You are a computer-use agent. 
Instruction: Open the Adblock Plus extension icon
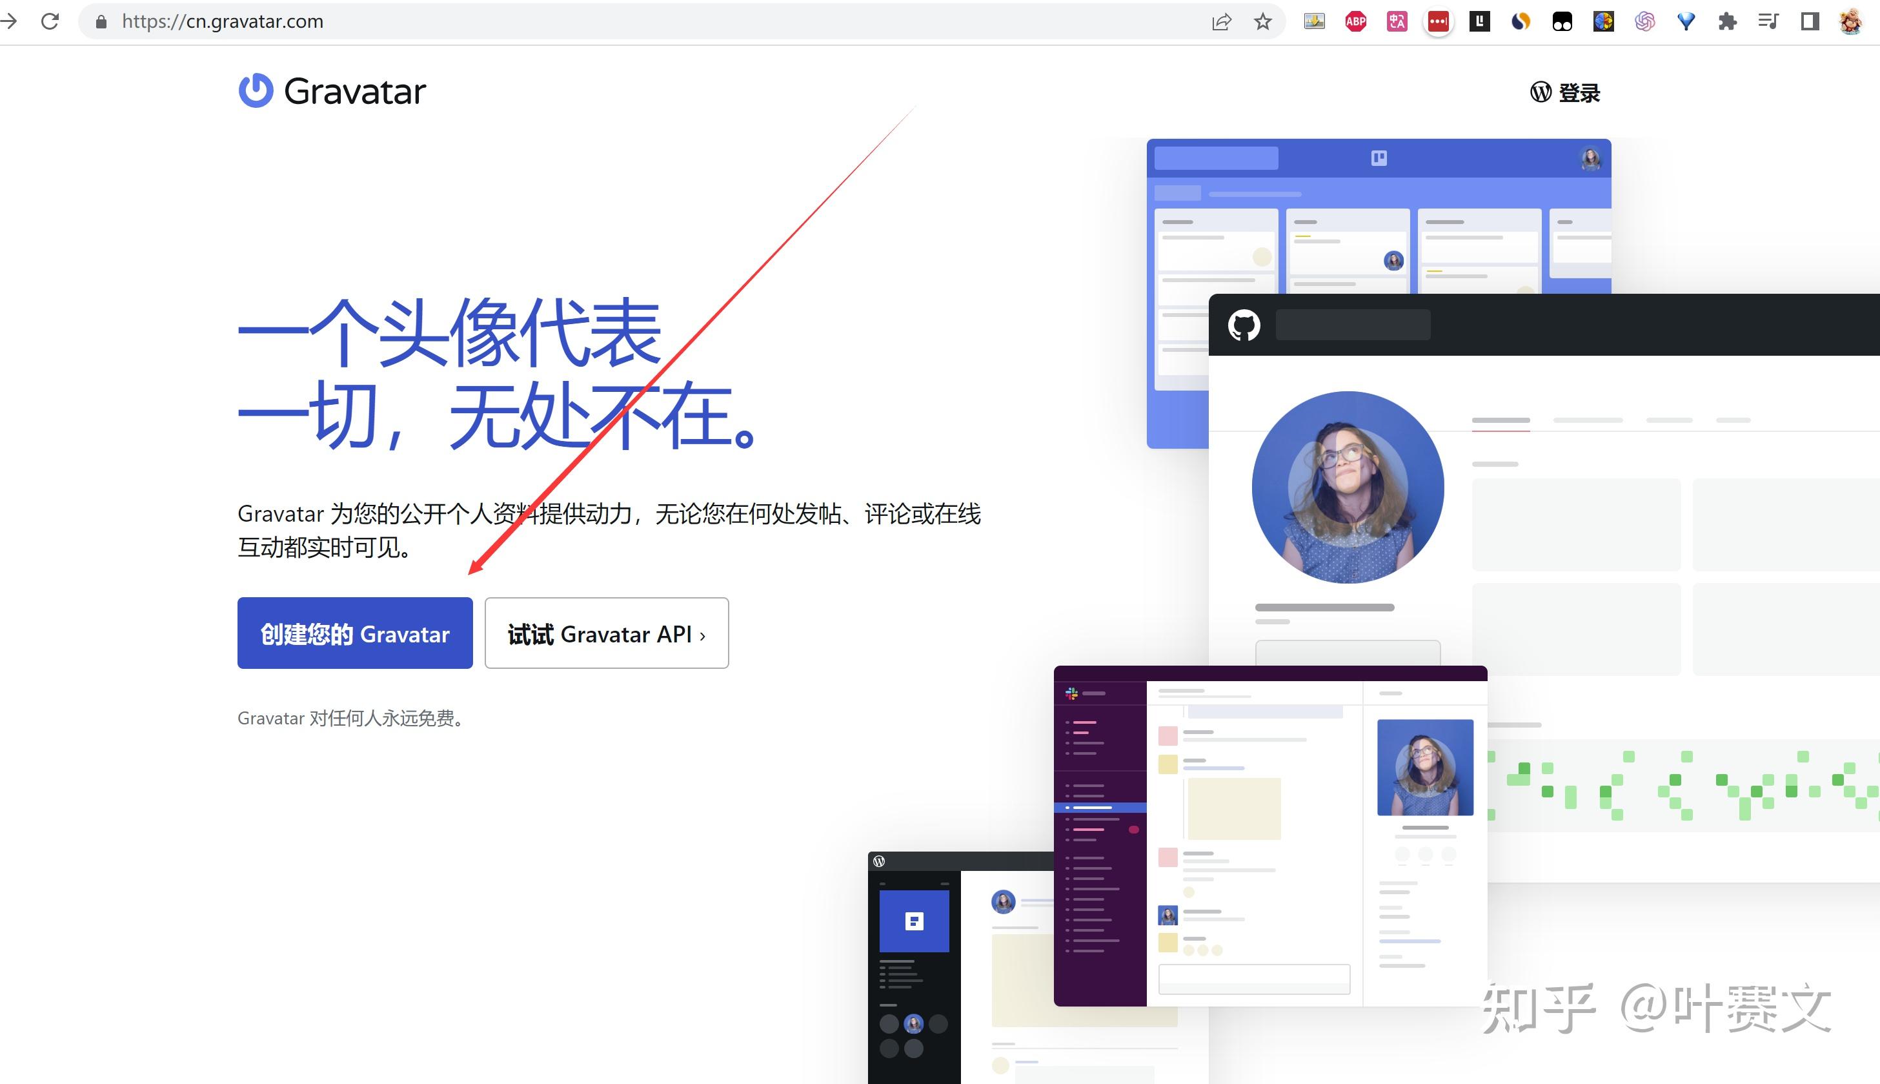pos(1355,21)
